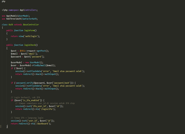Click the 'php' label at the top
Image resolution: width=185 pixels, height=134 pixels.
3,1
